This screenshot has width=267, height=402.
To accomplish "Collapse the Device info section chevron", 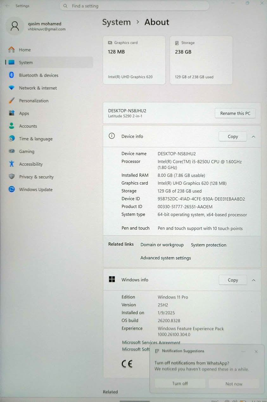I will (253, 136).
